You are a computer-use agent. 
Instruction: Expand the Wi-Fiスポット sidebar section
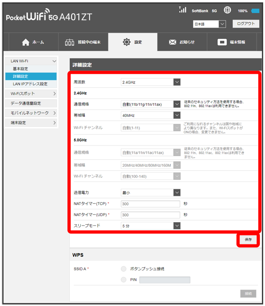point(33,93)
